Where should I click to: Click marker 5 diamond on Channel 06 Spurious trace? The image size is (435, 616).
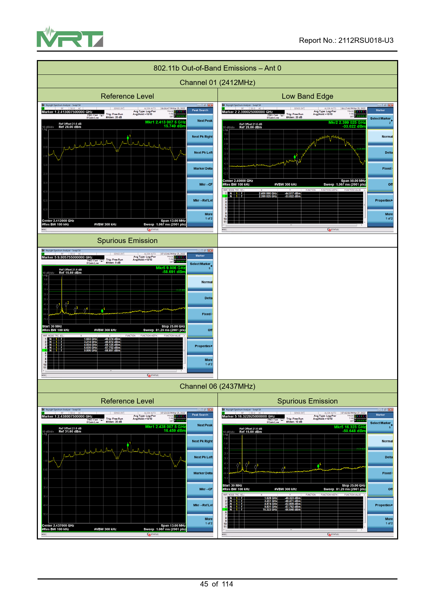pos(318,466)
